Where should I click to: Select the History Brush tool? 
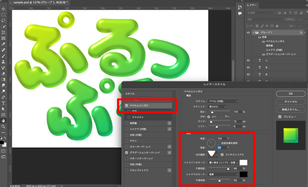(x=4, y=68)
